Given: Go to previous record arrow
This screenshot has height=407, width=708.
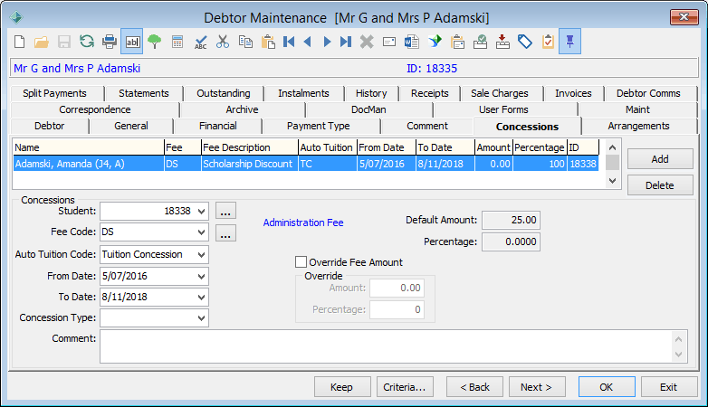Looking at the screenshot, I should pyautogui.click(x=308, y=42).
